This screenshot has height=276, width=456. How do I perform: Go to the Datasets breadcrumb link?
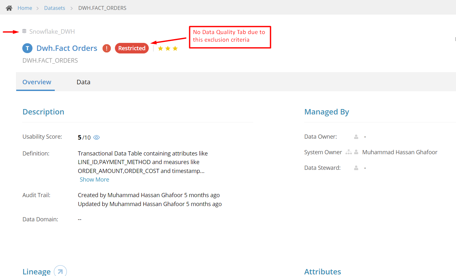tap(54, 8)
